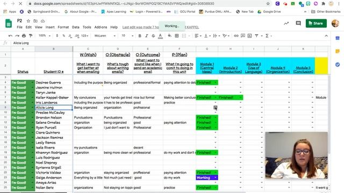Open the Tools menu
The width and height of the screenshot is (344, 193).
pyautogui.click(x=87, y=27)
